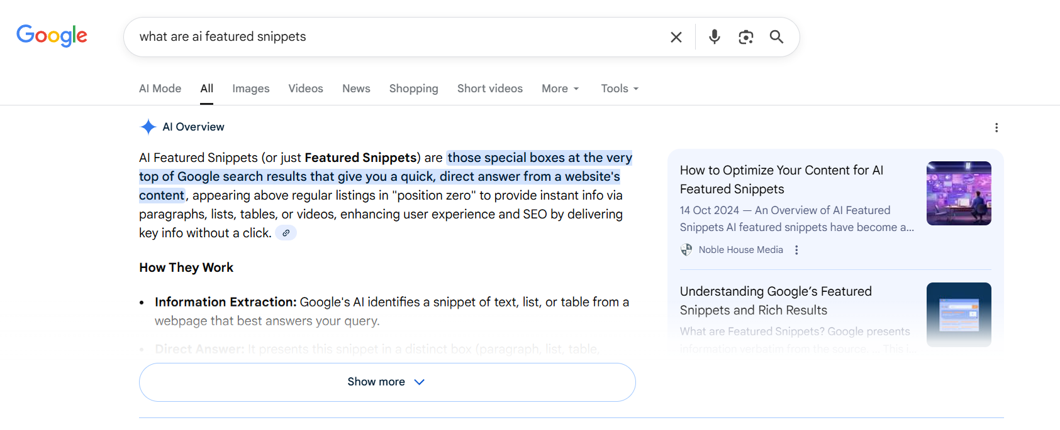Clear the search box text
The height and width of the screenshot is (430, 1060).
676,37
